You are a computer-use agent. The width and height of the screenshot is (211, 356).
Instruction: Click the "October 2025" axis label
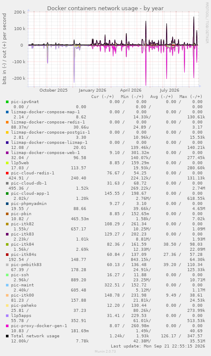click(53, 90)
